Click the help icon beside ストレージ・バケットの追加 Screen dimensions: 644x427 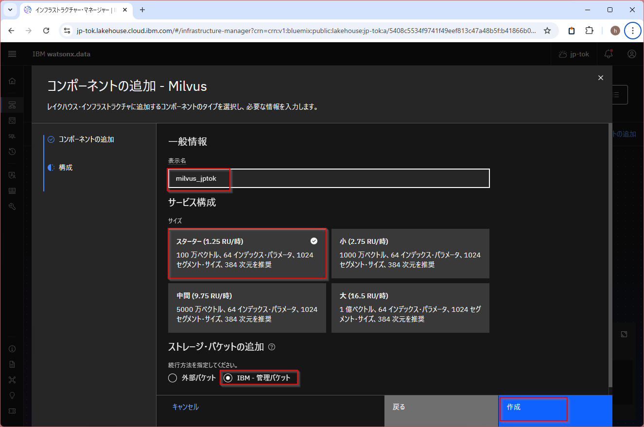tap(272, 347)
